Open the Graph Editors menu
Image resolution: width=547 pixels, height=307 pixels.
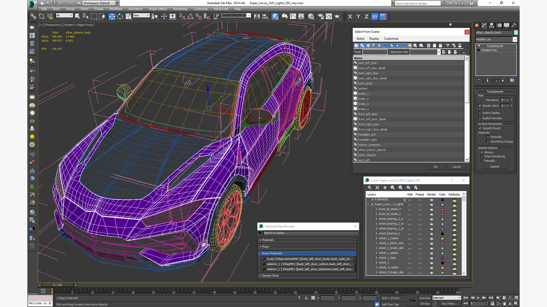[158, 9]
